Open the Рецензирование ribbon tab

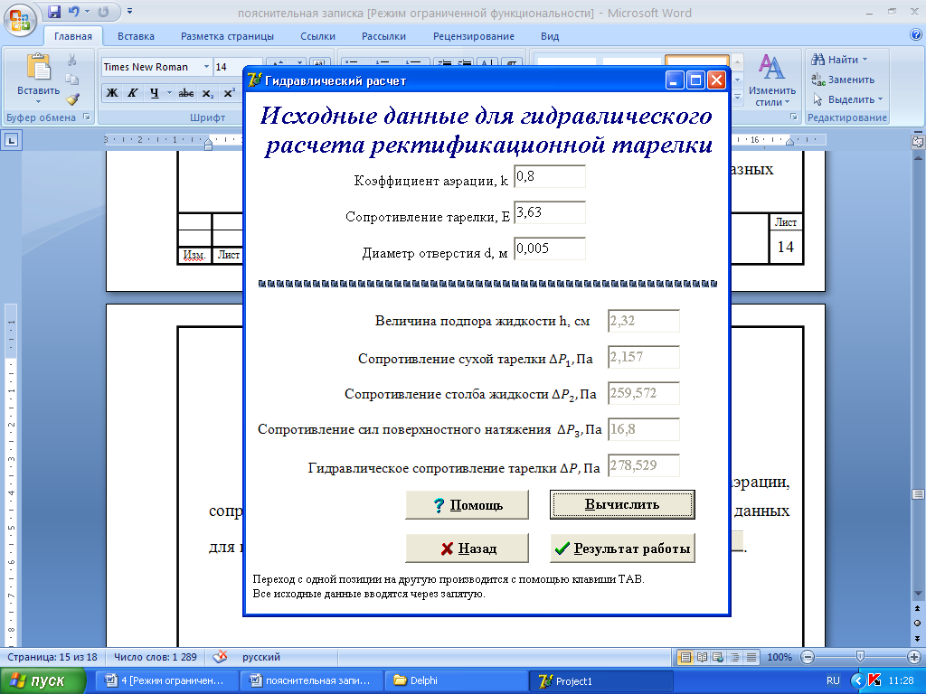pyautogui.click(x=474, y=36)
